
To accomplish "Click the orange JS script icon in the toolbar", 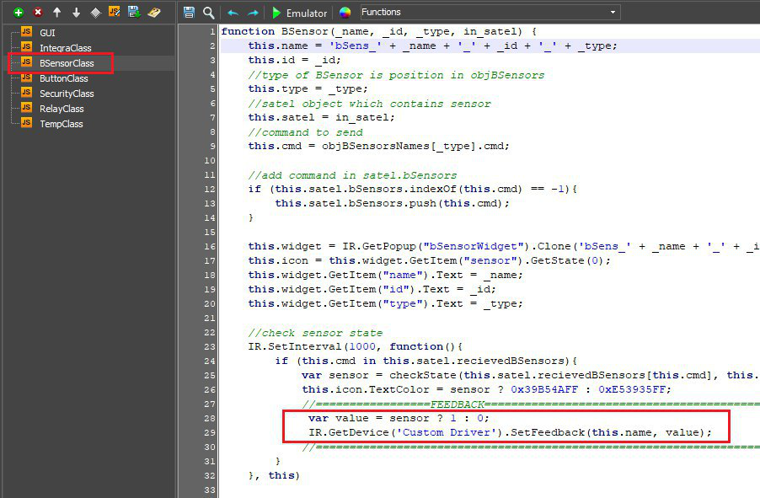I will point(115,13).
